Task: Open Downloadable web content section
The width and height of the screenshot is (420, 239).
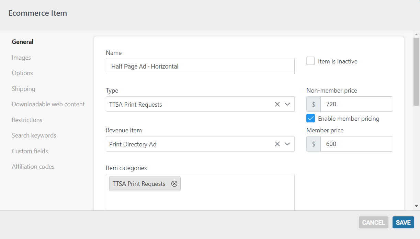Action: point(48,104)
